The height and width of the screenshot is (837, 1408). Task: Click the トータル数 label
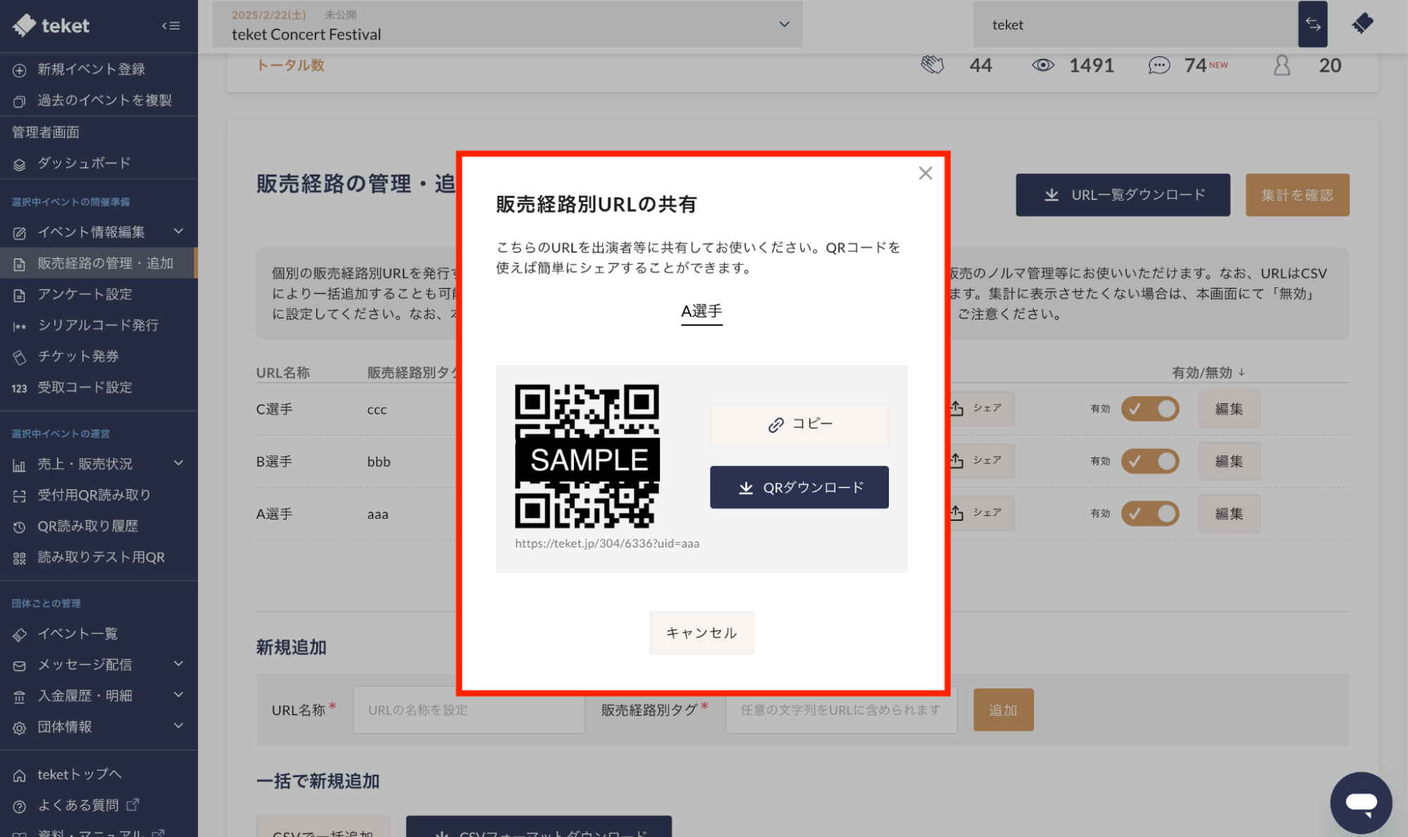tap(290, 65)
